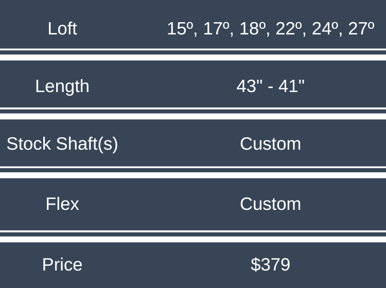Viewport: 386px width, 288px height.
Task: Click divider between Length and Stock Shaft(s) rows
Action: tap(193, 114)
